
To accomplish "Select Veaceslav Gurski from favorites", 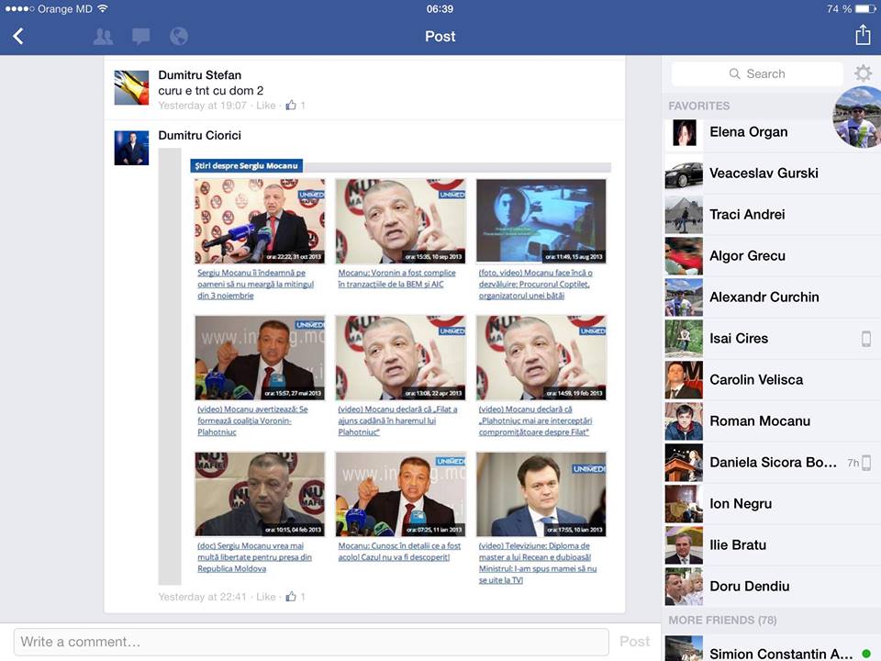I will (763, 174).
